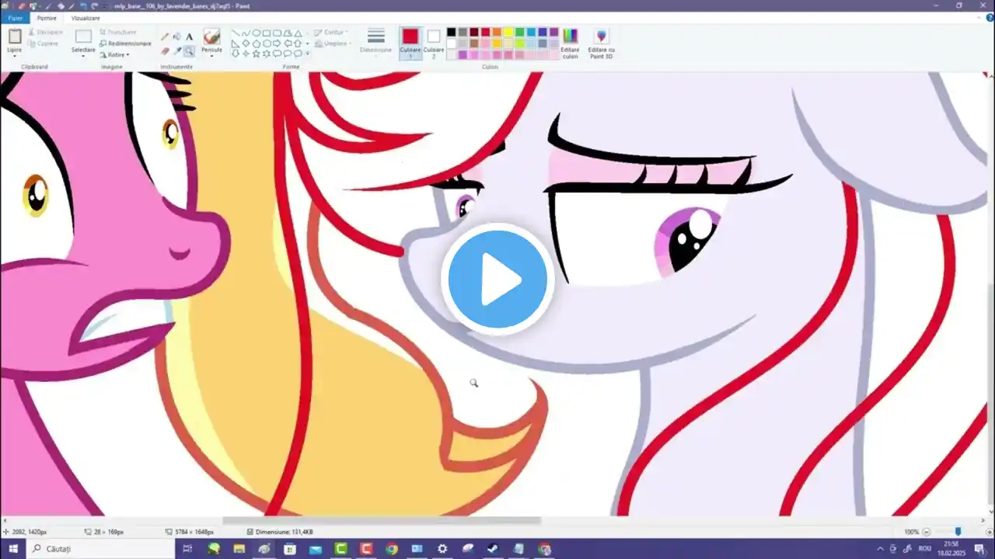
Task: Open Windows Start menu
Action: (x=13, y=549)
